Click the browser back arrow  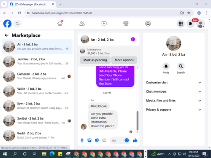pos(5,13)
